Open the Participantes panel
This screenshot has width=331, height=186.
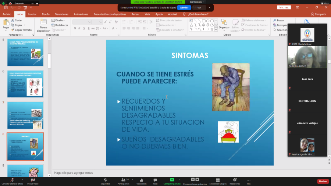(124, 180)
